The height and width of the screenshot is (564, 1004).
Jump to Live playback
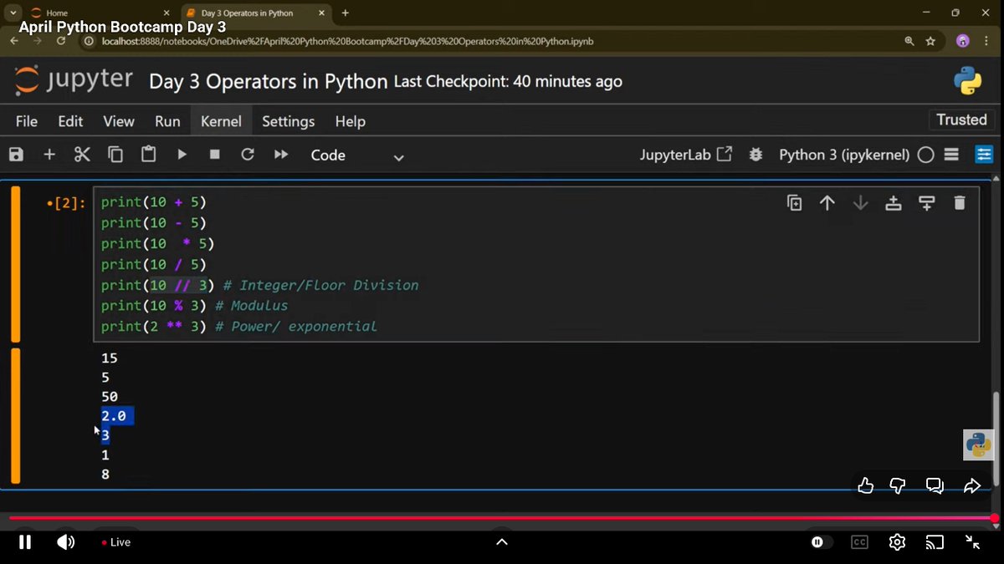[x=115, y=542]
